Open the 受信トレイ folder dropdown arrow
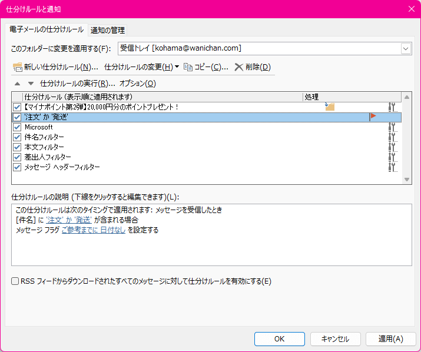 pyautogui.click(x=406, y=49)
